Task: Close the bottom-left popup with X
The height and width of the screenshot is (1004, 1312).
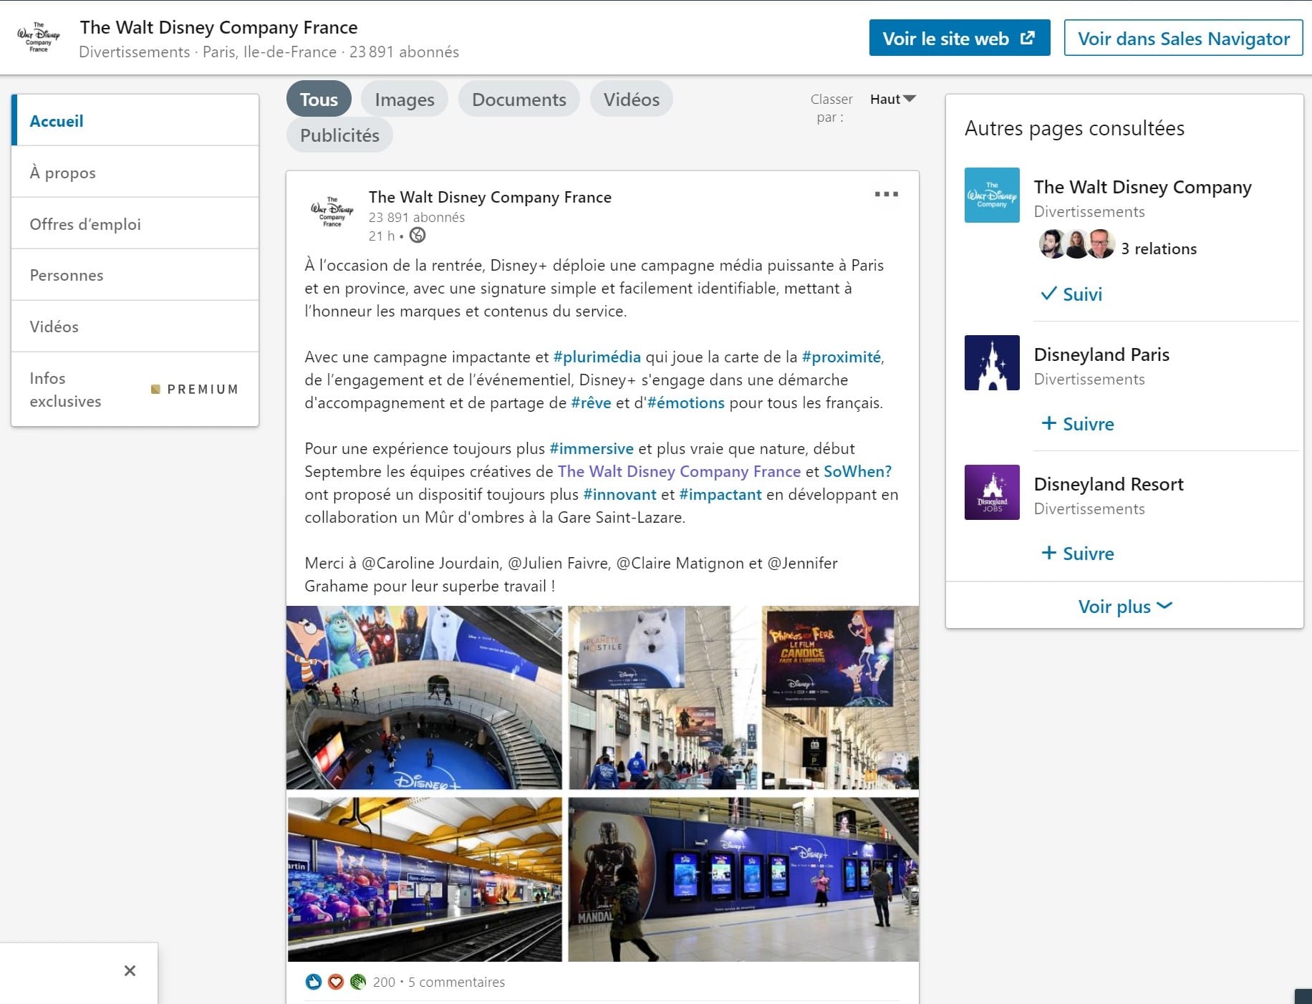Action: click(130, 970)
